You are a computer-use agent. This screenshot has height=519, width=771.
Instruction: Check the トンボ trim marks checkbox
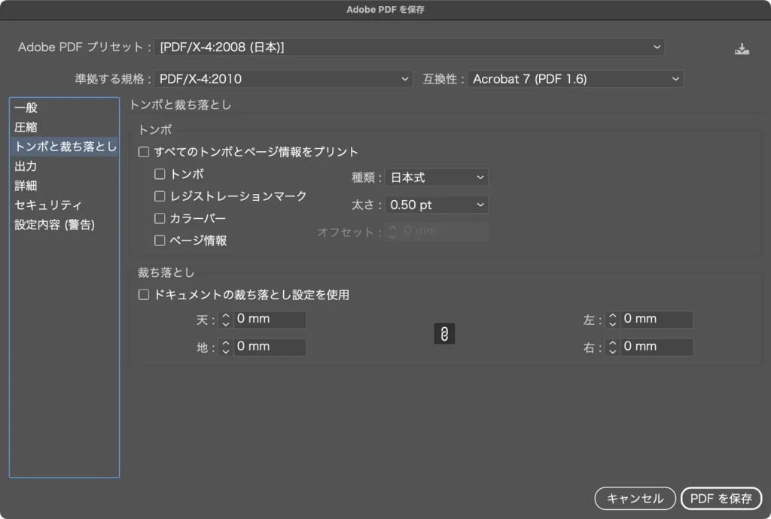pos(160,174)
